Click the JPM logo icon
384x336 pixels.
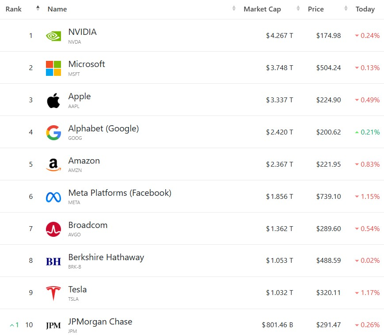(53, 325)
